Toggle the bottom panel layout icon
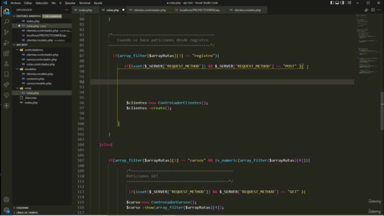This screenshot has height=216, width=384. tap(337, 3)
